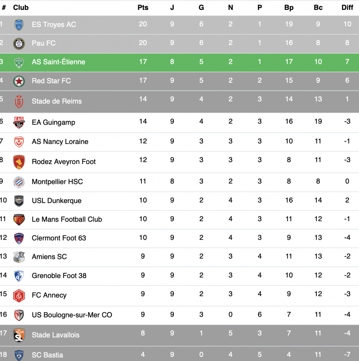The image size is (359, 361).
Task: Click the Montpellier HSC club badge
Action: pyautogui.click(x=19, y=182)
